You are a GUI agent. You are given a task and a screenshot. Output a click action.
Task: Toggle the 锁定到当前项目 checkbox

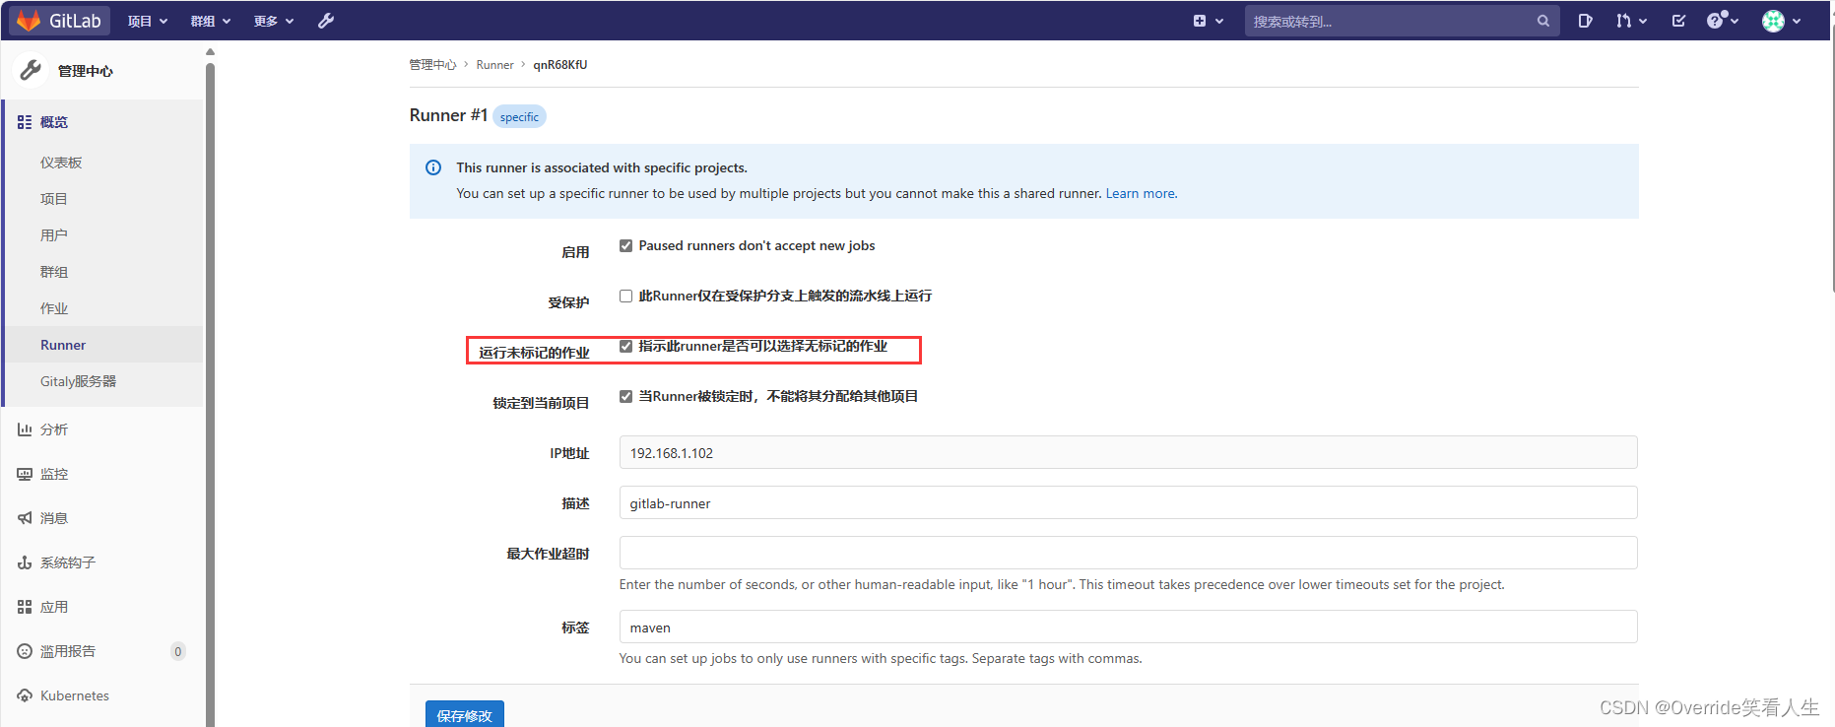point(625,396)
